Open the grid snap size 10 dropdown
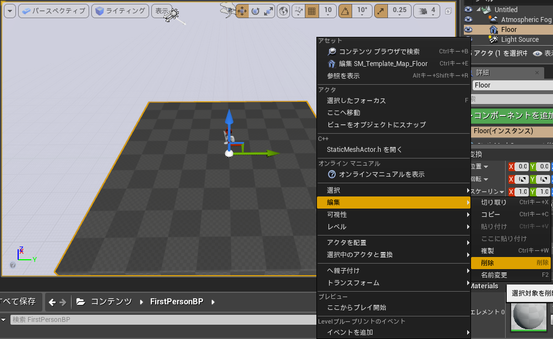The height and width of the screenshot is (339, 553). tap(328, 10)
